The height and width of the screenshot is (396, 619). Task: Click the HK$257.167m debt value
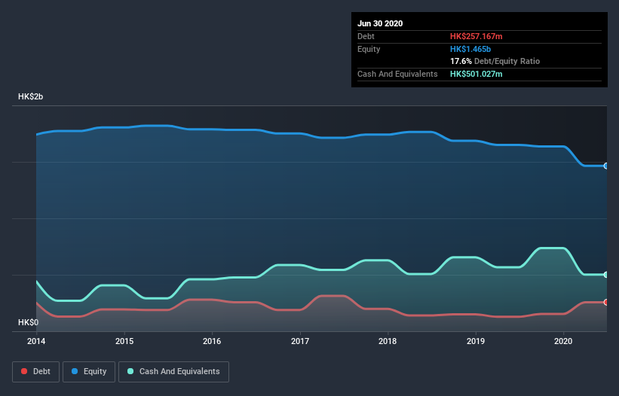476,36
